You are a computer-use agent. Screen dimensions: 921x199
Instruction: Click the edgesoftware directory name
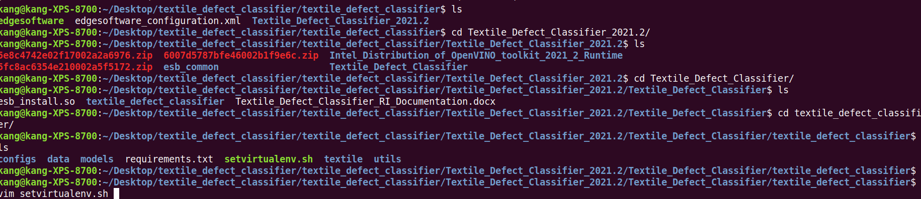tap(32, 21)
